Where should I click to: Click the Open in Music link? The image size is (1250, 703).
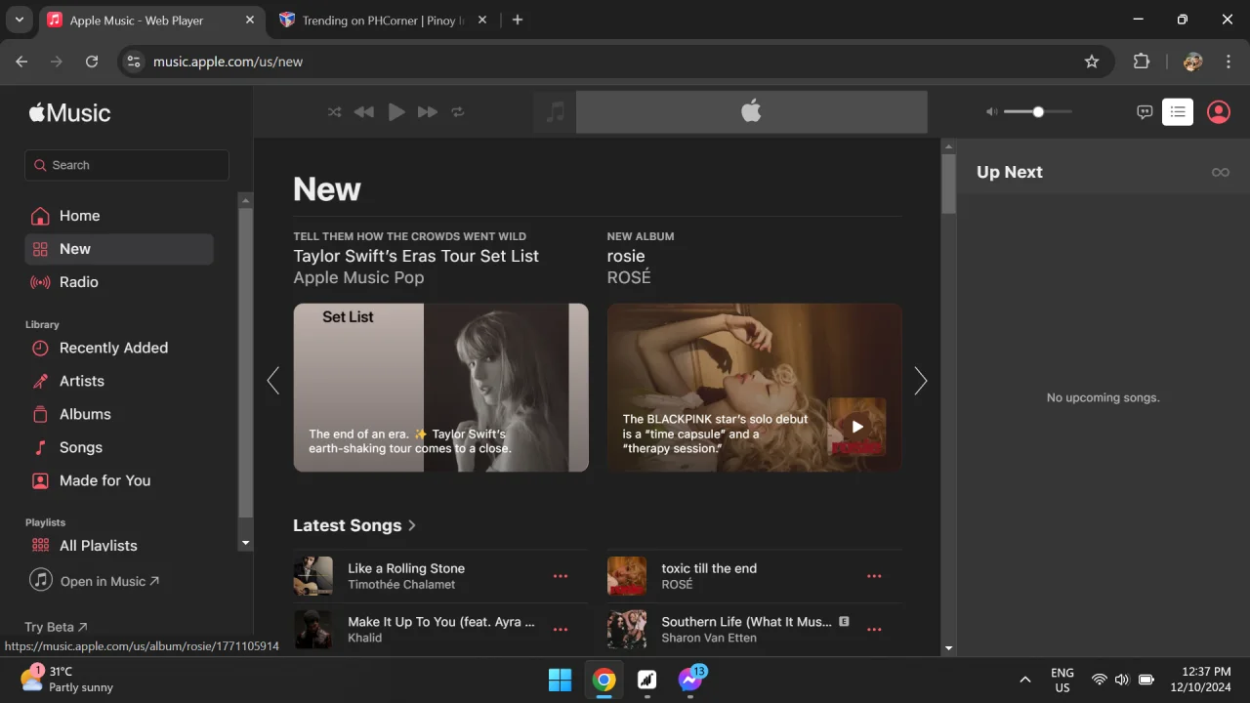pyautogui.click(x=95, y=581)
